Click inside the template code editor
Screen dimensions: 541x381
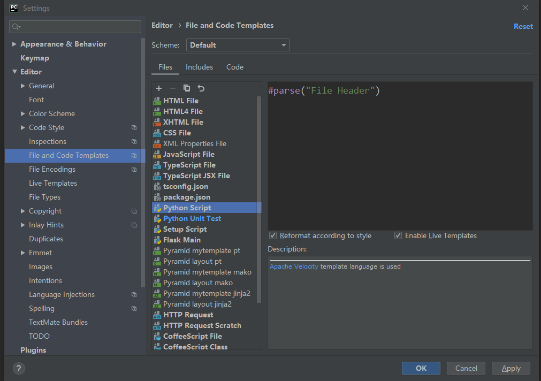400,156
